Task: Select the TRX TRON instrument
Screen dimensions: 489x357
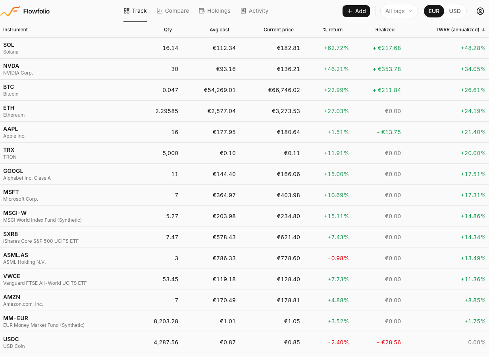Action: [x=244, y=153]
